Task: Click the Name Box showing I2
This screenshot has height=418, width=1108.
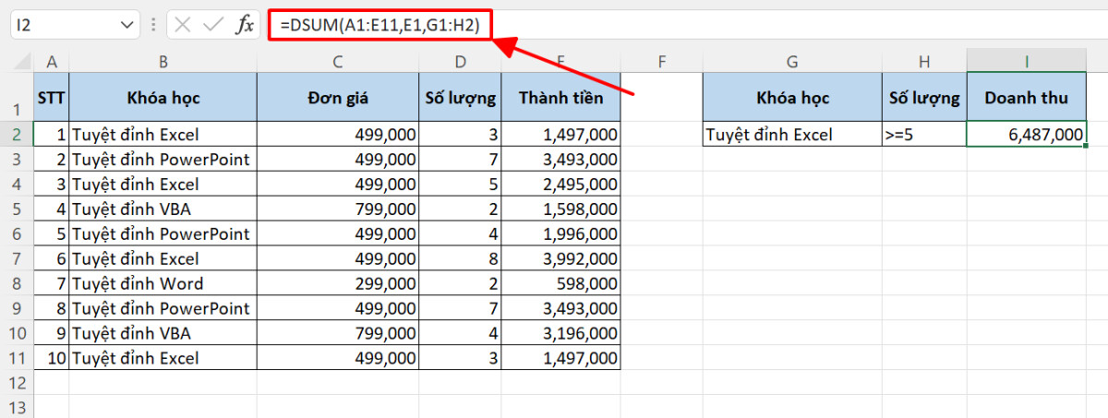Action: click(65, 25)
